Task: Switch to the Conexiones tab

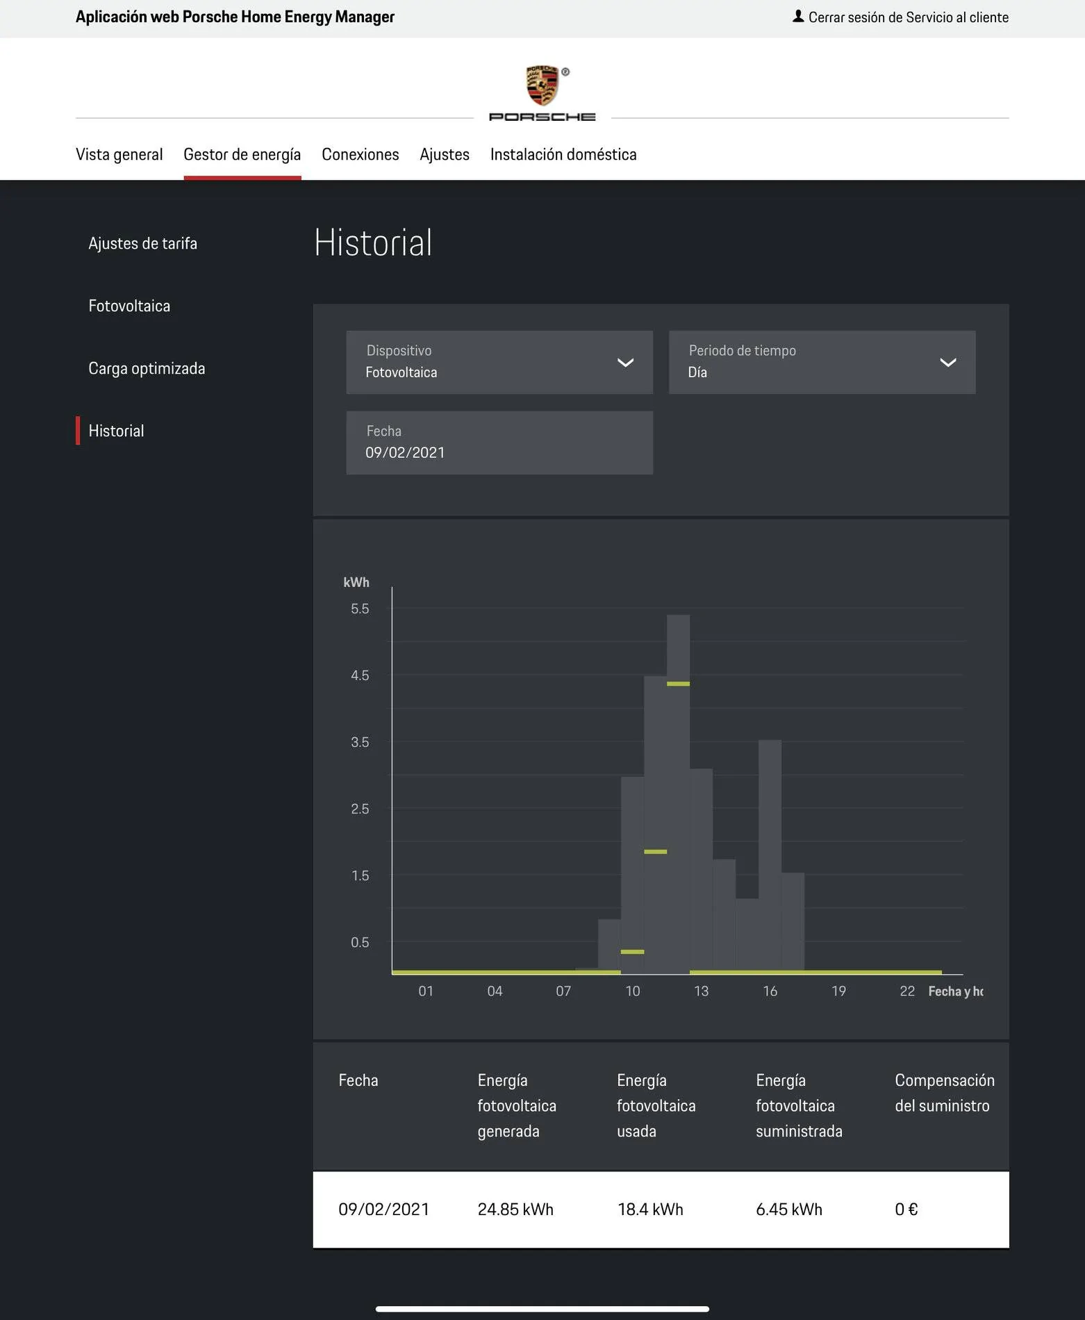Action: tap(361, 154)
